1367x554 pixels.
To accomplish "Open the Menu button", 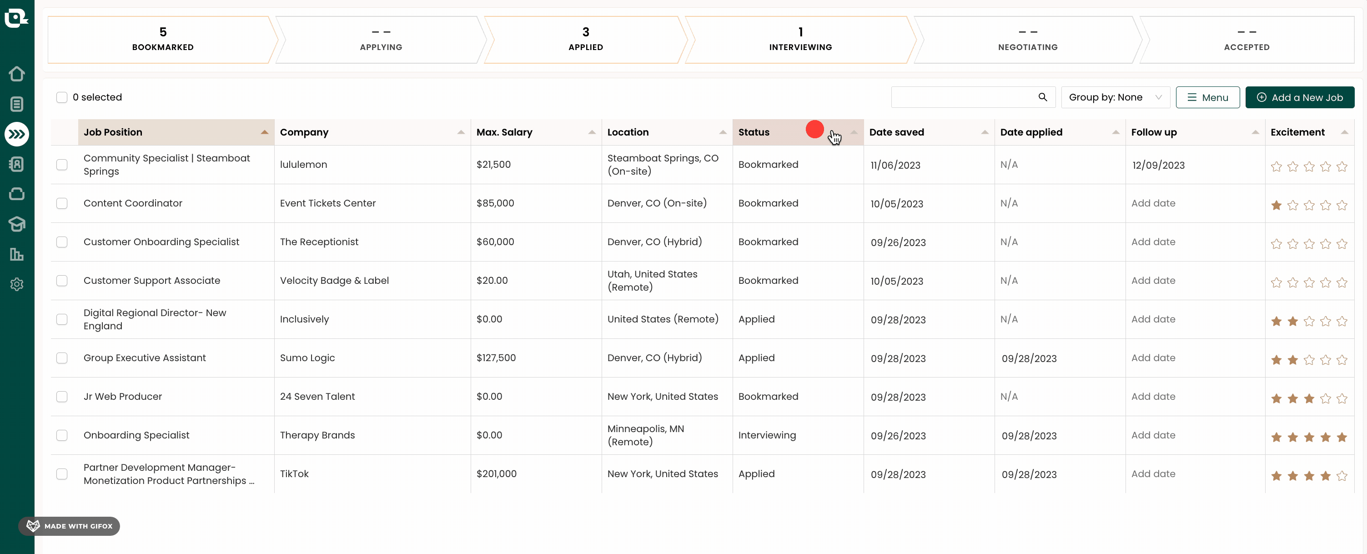I will [1207, 97].
